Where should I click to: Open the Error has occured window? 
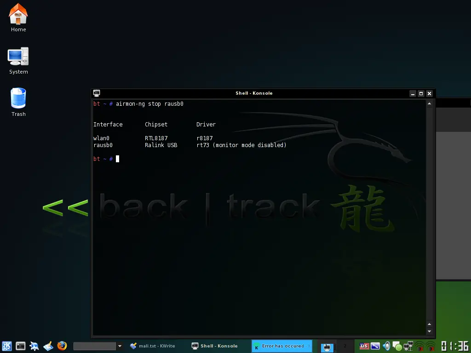282,346
